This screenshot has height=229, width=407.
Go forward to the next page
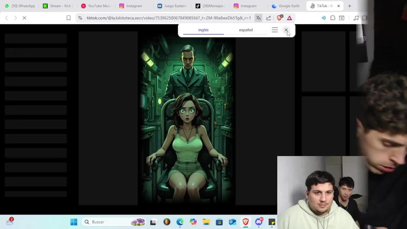pyautogui.click(x=15, y=18)
